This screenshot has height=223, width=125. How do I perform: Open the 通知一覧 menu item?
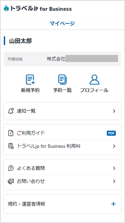point(62,111)
